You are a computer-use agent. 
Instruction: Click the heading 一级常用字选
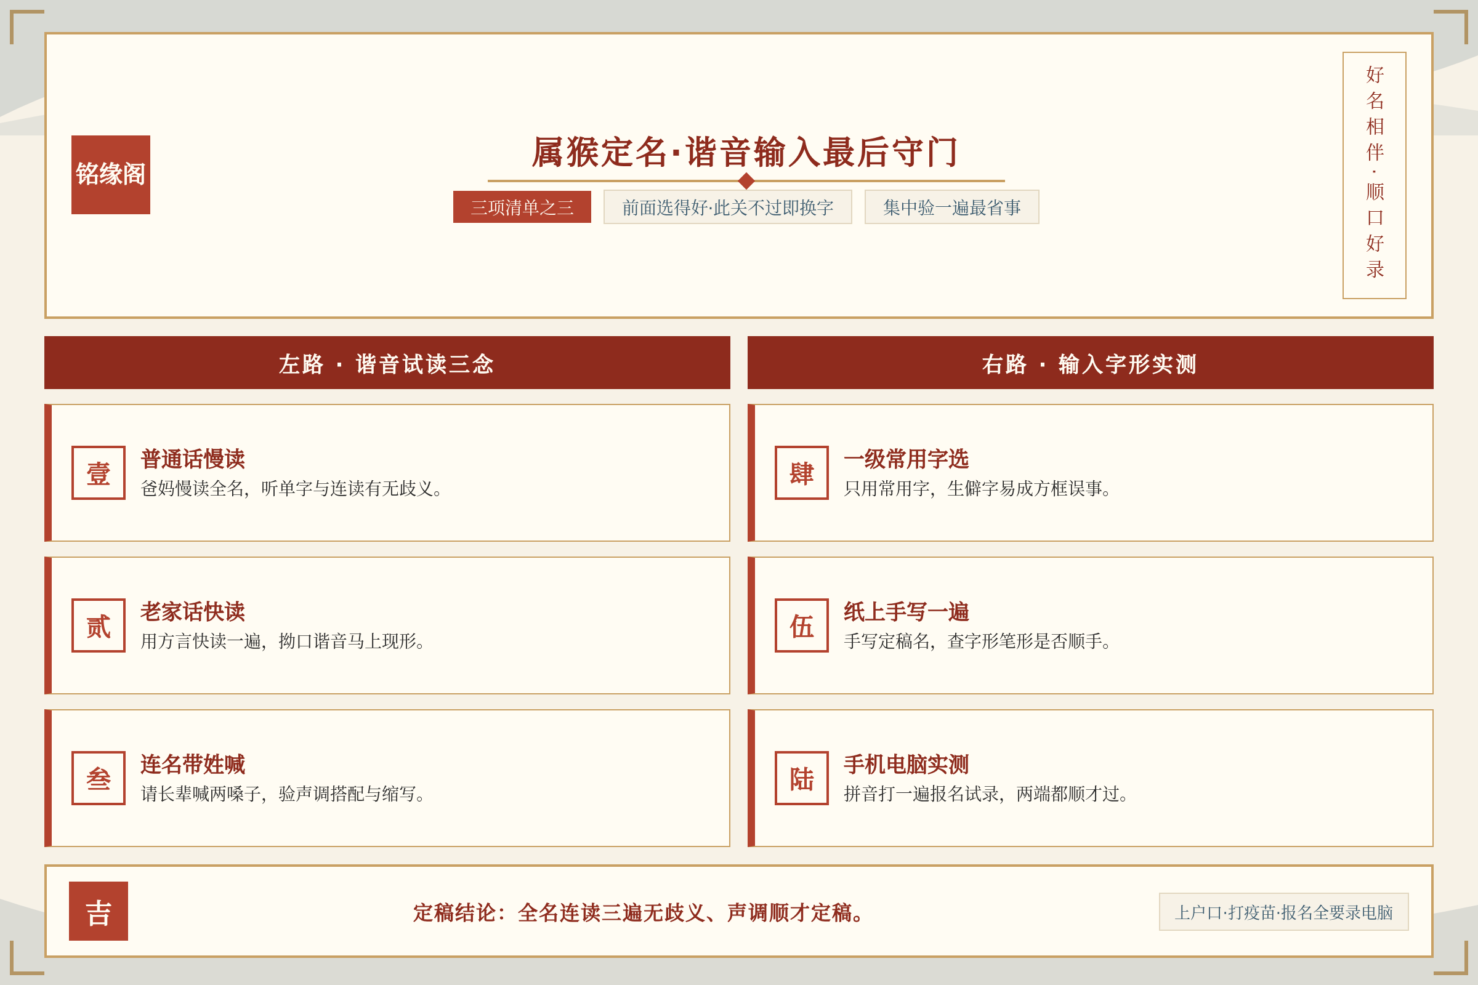(906, 459)
